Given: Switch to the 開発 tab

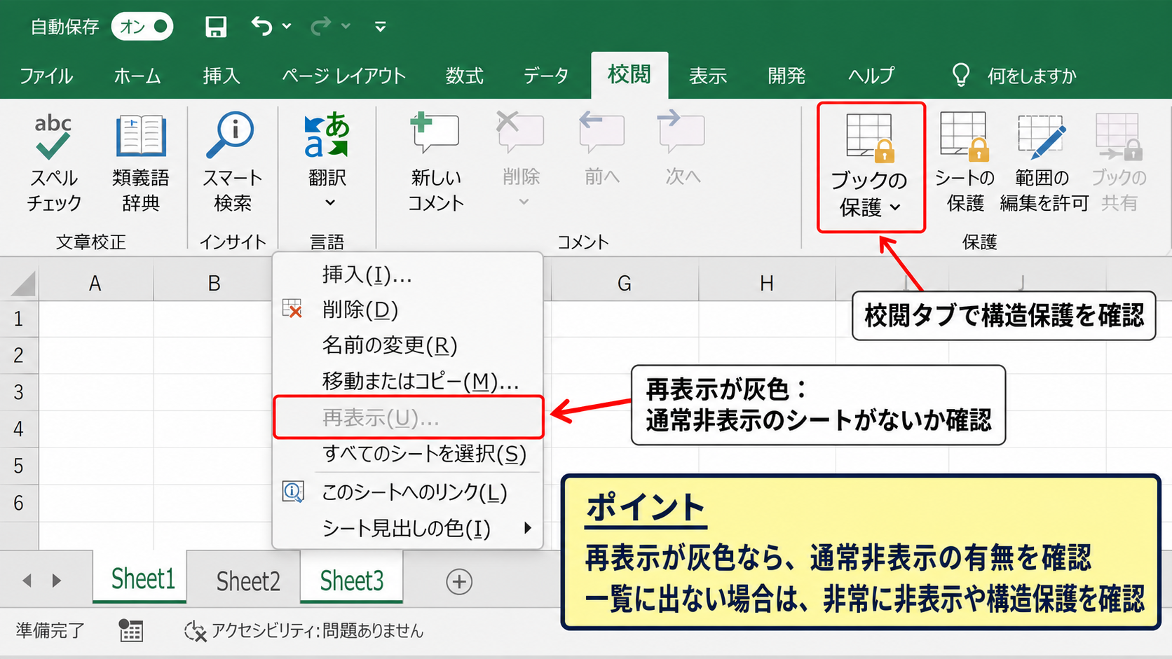Looking at the screenshot, I should click(x=786, y=76).
